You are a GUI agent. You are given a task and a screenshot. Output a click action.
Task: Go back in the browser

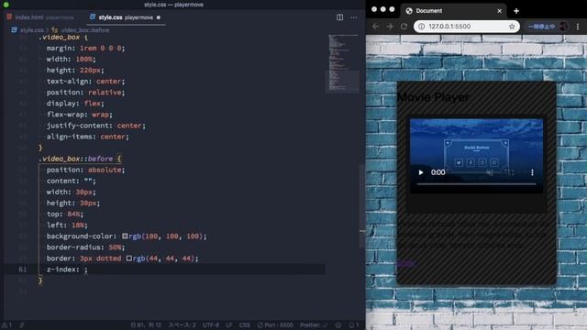375,27
